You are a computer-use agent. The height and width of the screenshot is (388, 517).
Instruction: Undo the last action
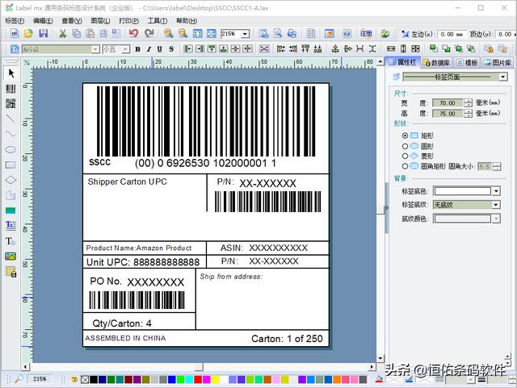click(x=133, y=33)
